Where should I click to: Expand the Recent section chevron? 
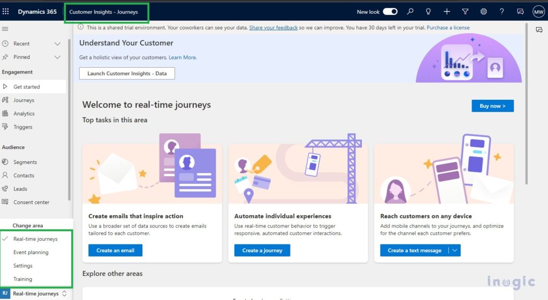pyautogui.click(x=58, y=44)
